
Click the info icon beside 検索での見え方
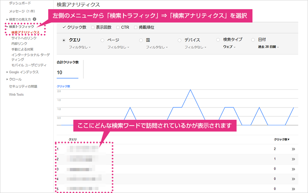coord(35,19)
